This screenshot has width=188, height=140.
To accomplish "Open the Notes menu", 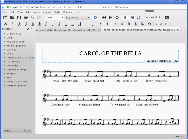I will [37, 12].
